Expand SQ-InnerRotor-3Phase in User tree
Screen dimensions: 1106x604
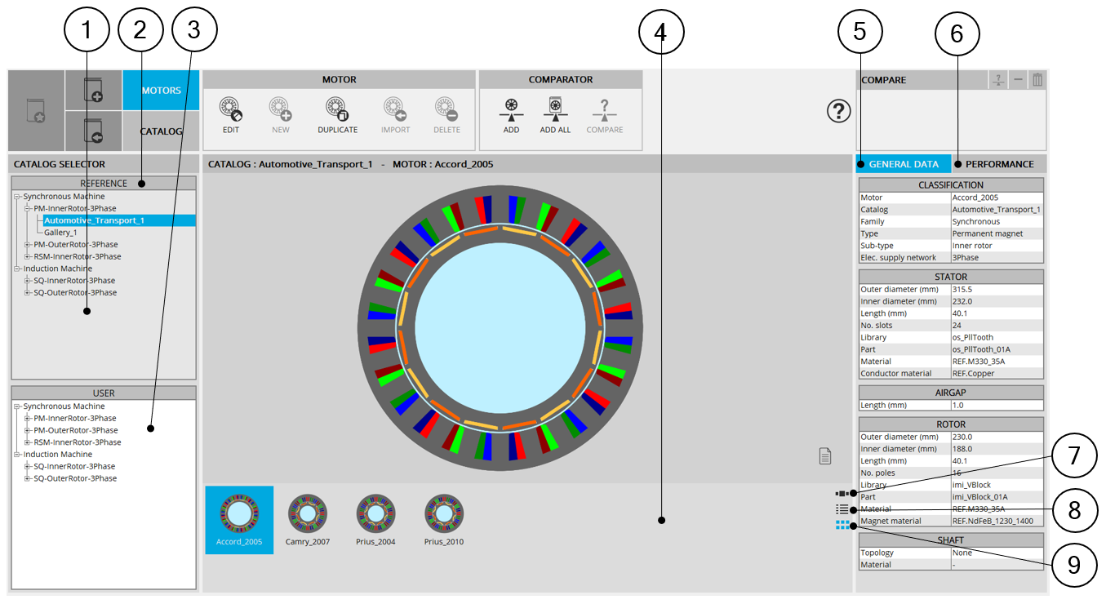28,467
